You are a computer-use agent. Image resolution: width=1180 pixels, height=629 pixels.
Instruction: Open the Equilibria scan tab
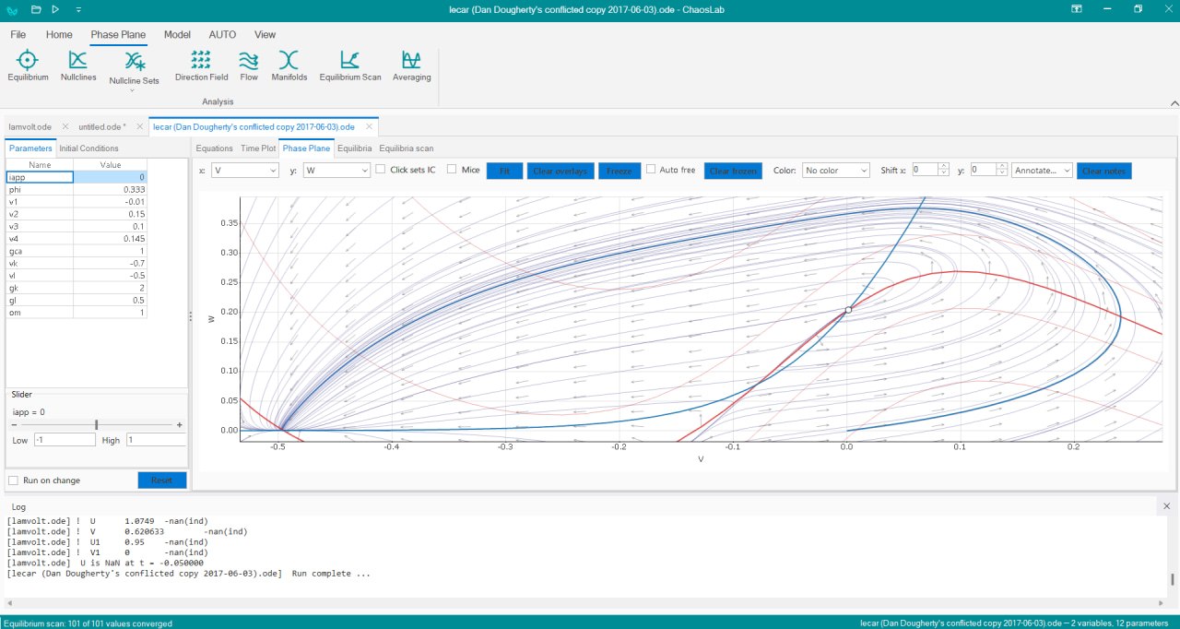coord(406,148)
